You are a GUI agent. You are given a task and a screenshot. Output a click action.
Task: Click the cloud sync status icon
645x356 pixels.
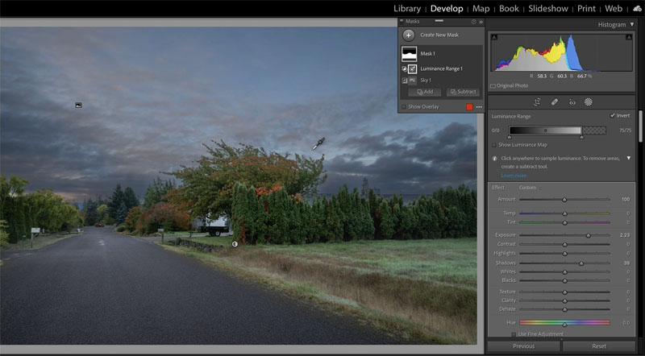point(637,9)
